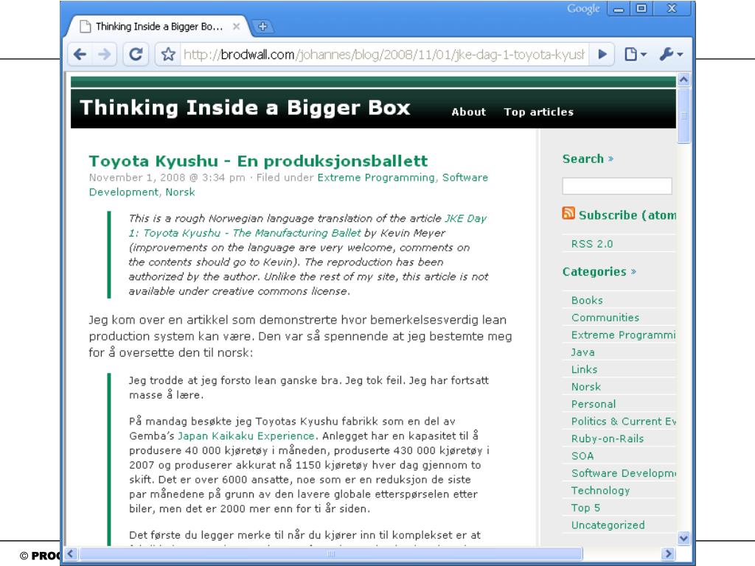Bookmark this page with the star icon
This screenshot has height=566, width=755.
168,55
